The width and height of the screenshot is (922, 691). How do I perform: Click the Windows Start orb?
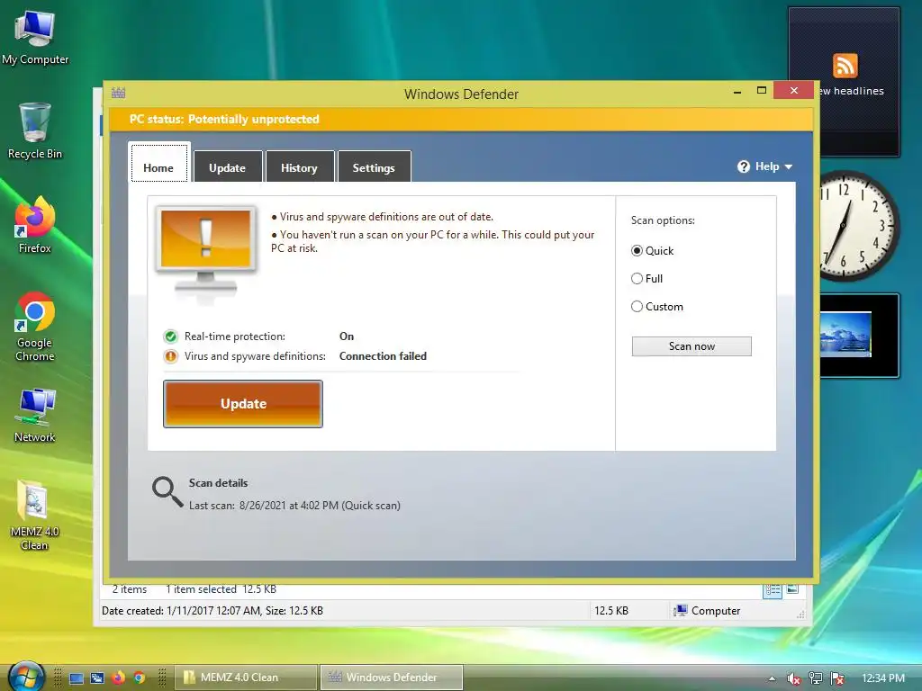[26, 677]
